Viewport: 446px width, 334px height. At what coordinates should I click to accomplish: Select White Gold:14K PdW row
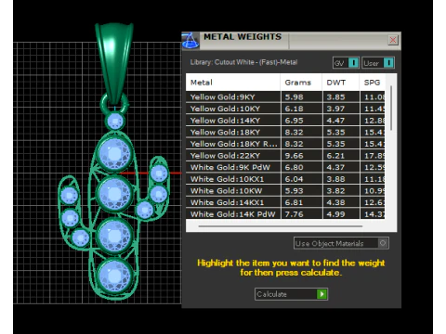[285, 214]
